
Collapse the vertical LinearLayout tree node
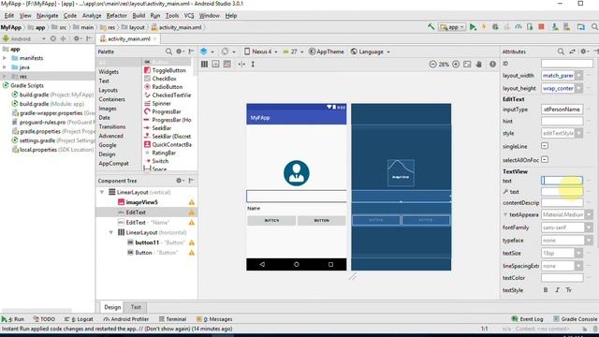(102, 192)
